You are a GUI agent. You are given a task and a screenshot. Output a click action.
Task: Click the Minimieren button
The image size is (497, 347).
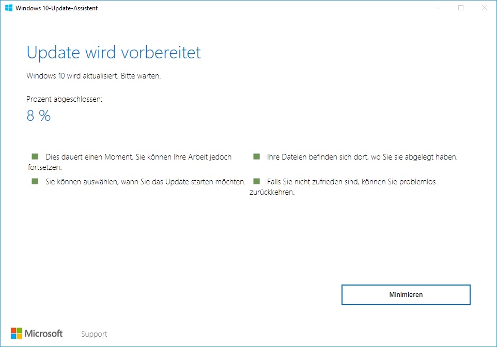coord(406,295)
